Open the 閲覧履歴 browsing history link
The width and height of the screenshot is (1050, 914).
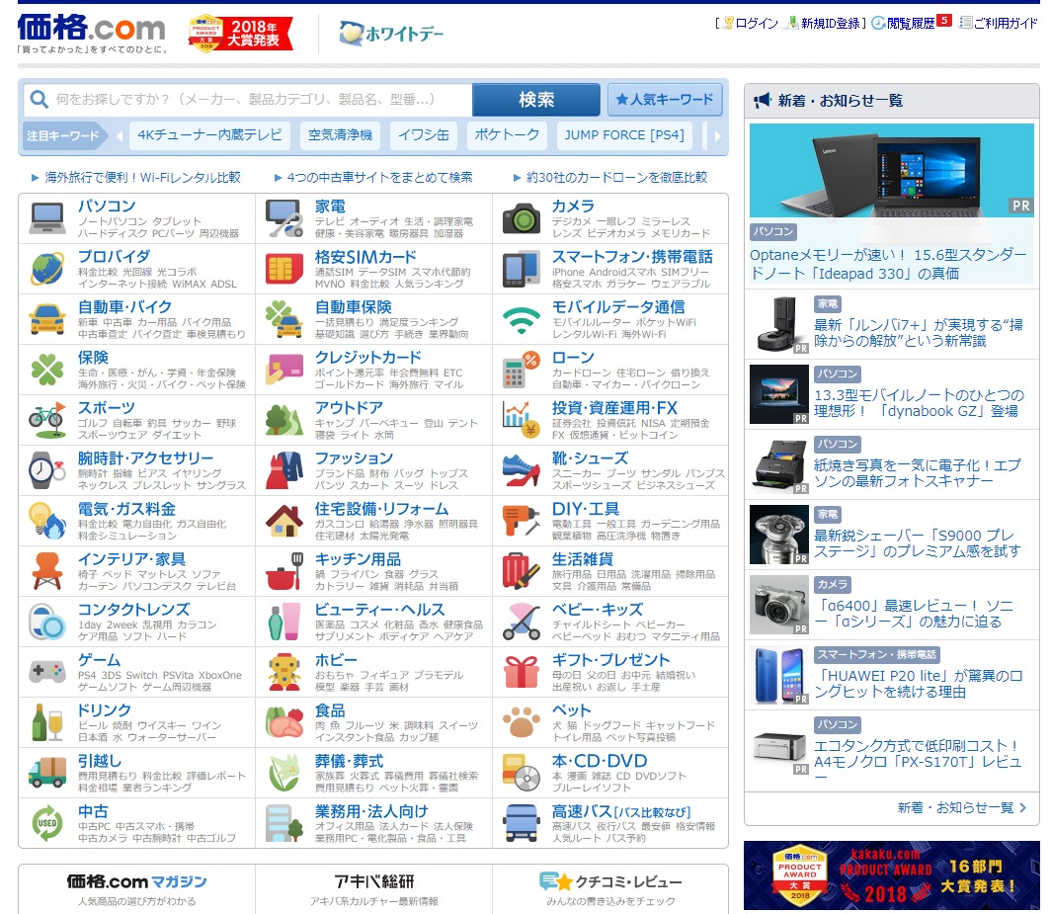[x=909, y=23]
